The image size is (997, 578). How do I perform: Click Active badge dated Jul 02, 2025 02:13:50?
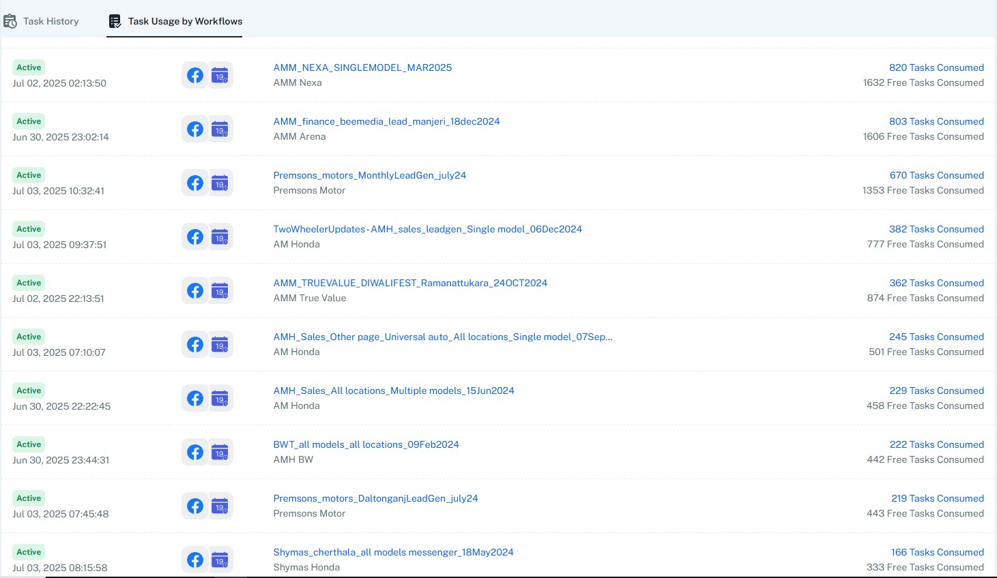coord(29,67)
